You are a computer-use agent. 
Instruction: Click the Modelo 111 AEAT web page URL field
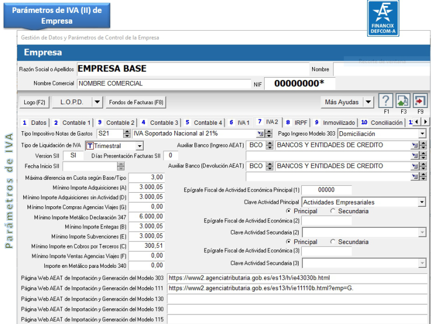coord(297,288)
